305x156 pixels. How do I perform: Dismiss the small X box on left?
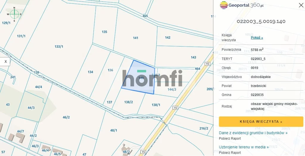[x=5, y=61]
